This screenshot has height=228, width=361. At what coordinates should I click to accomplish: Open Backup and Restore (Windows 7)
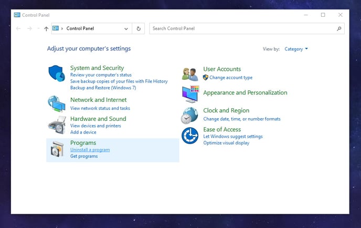103,88
